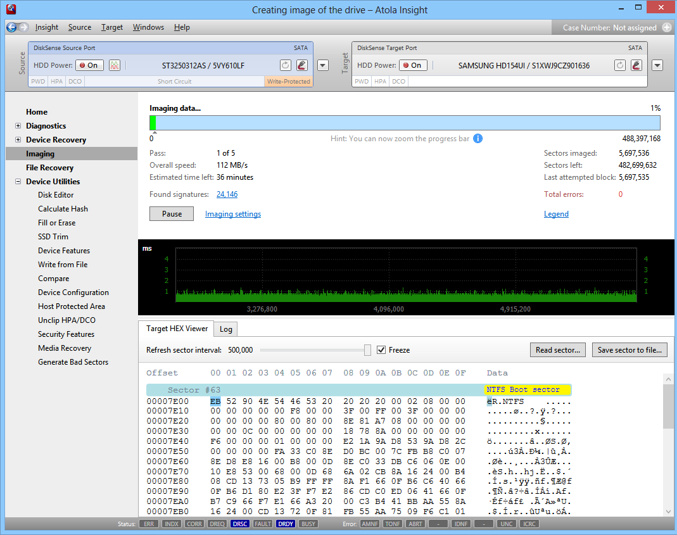Select the Target HEX Viewer tab

tap(177, 329)
